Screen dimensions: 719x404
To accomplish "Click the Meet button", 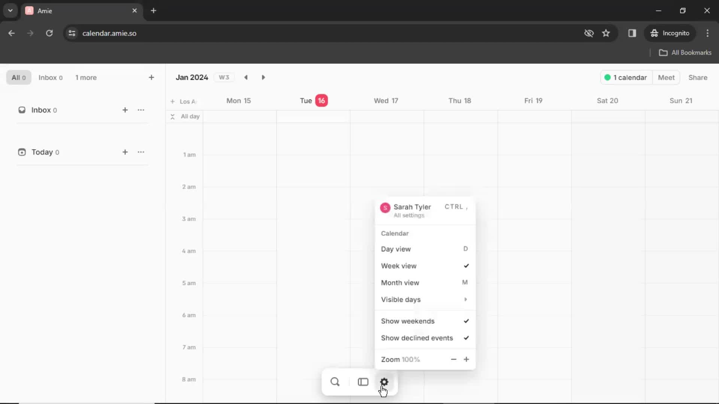I will point(667,77).
